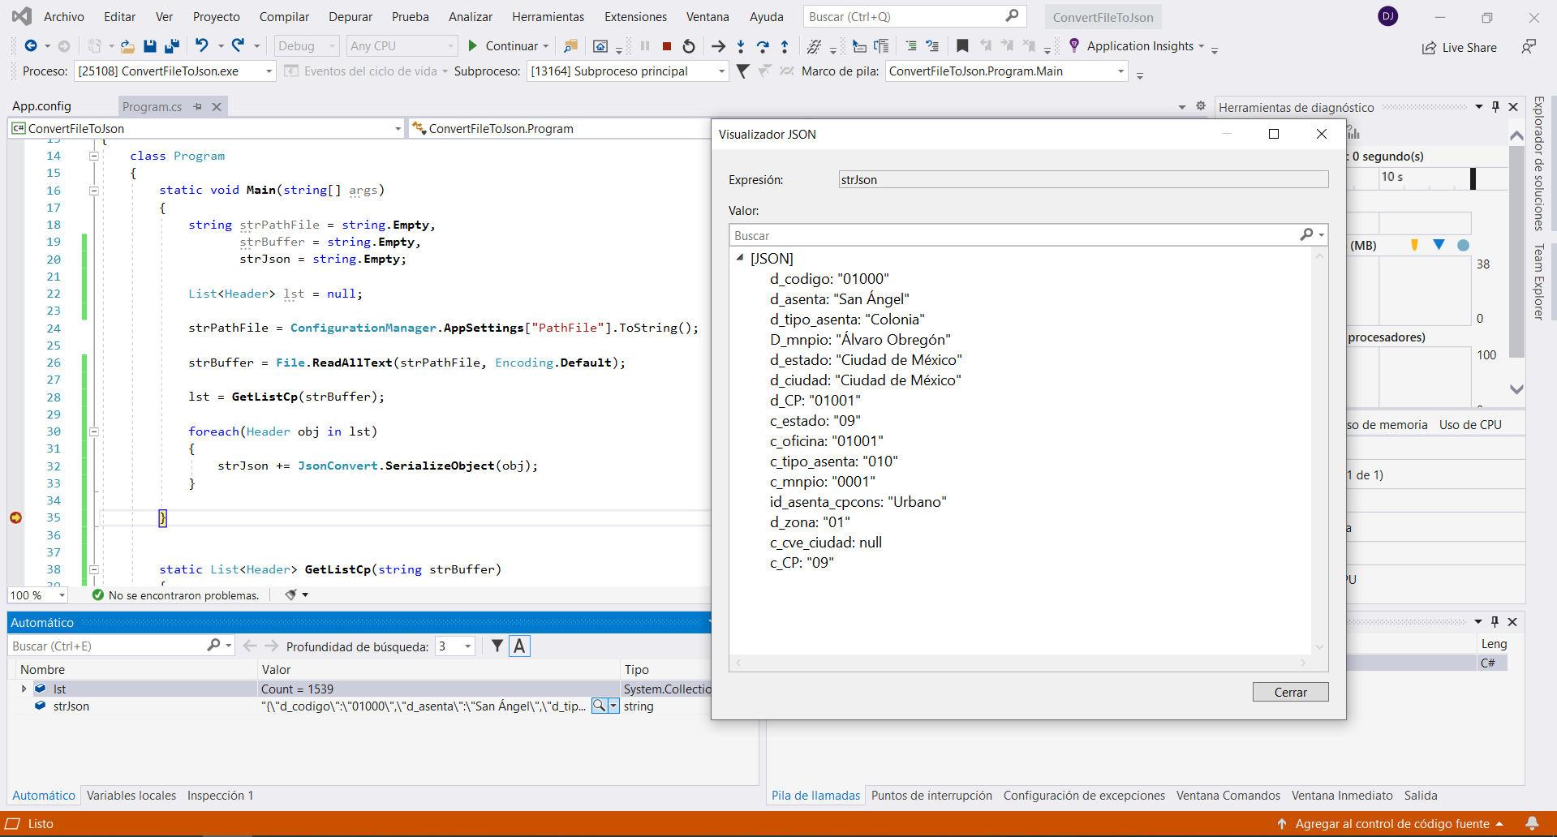Click the Cerrar button in JSON visualizer
Viewport: 1557px width, 837px height.
click(x=1290, y=692)
